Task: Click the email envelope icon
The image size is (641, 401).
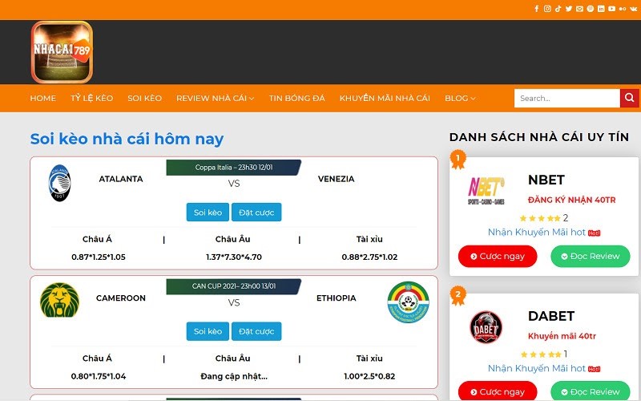Action: pos(579,9)
